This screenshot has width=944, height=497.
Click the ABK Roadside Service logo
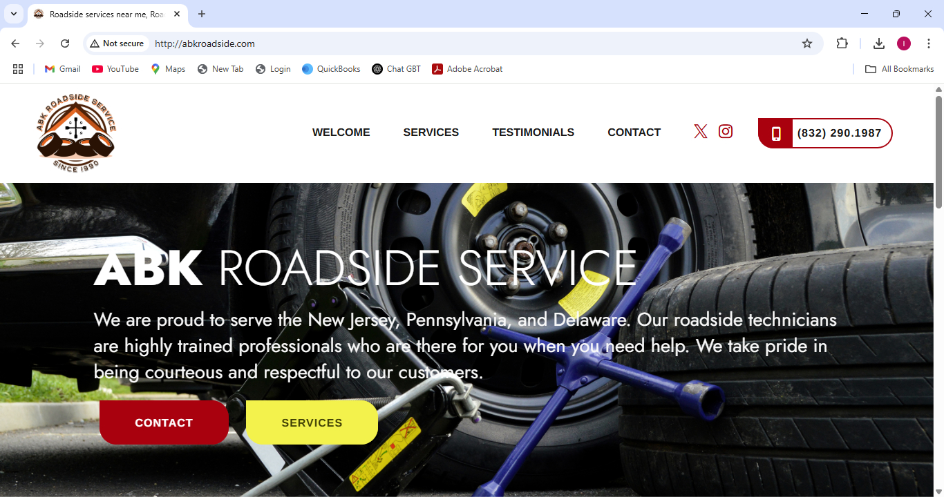[77, 133]
